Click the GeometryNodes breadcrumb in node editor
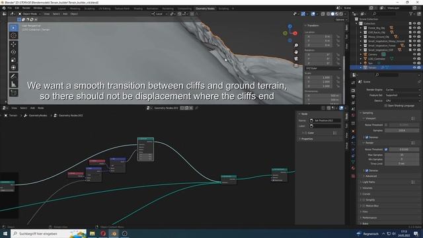The height and width of the screenshot is (238, 423). [x=38, y=116]
